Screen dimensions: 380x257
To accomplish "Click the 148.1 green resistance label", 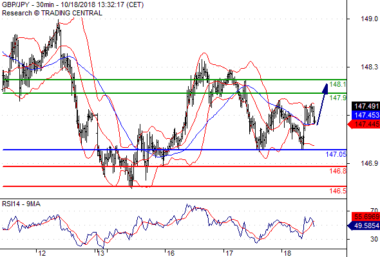I will point(338,84).
